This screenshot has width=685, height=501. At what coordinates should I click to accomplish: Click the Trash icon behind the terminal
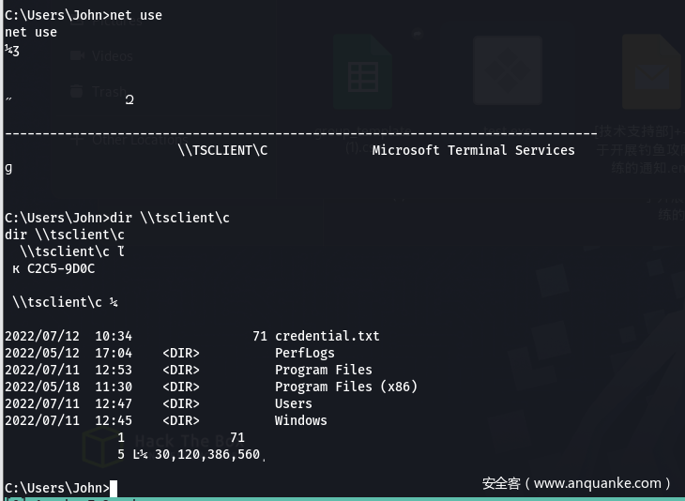[78, 92]
